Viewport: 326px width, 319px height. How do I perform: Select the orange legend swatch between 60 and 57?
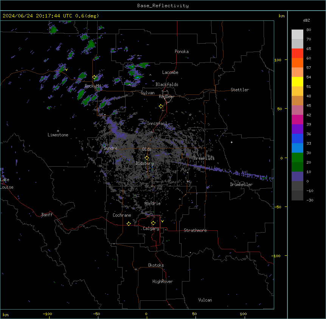coord(297,63)
